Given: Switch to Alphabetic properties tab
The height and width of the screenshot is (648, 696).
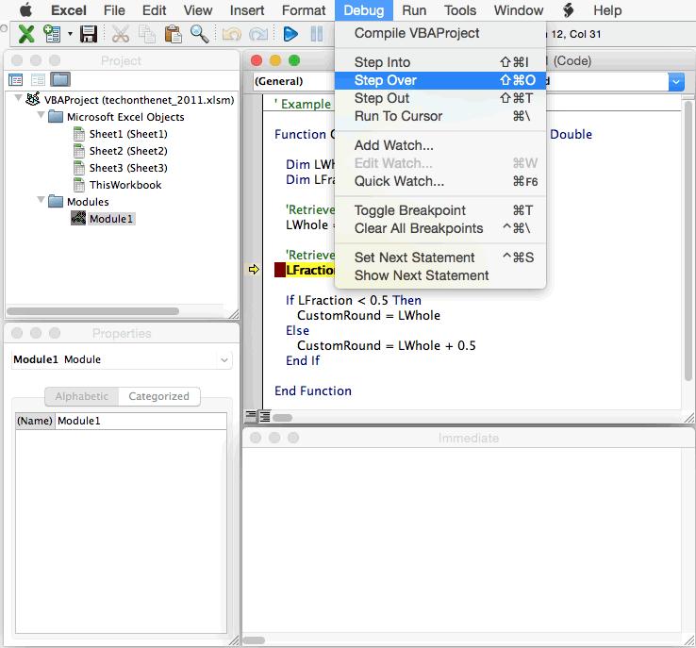Looking at the screenshot, I should [82, 396].
